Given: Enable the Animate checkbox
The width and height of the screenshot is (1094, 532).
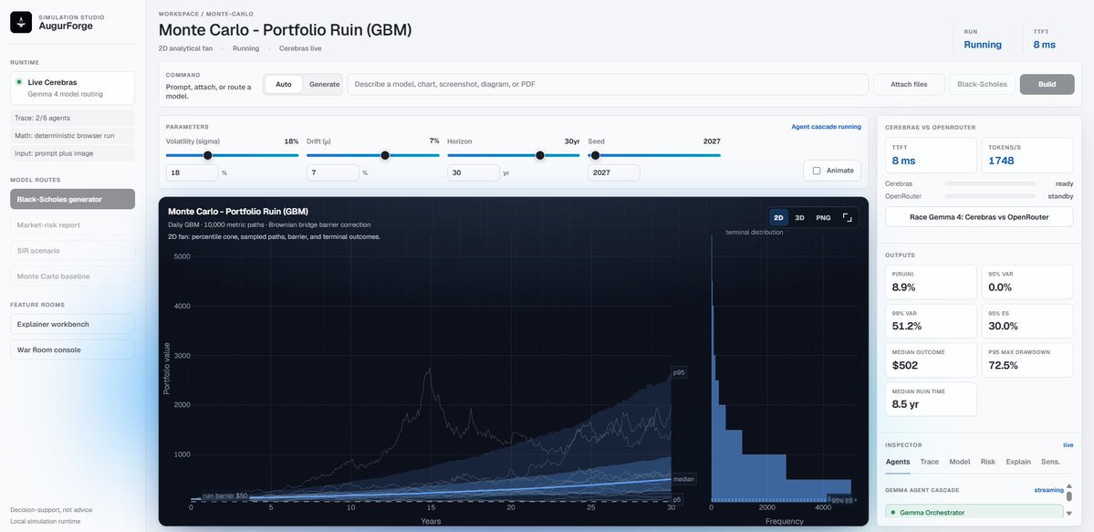Looking at the screenshot, I should (x=817, y=171).
